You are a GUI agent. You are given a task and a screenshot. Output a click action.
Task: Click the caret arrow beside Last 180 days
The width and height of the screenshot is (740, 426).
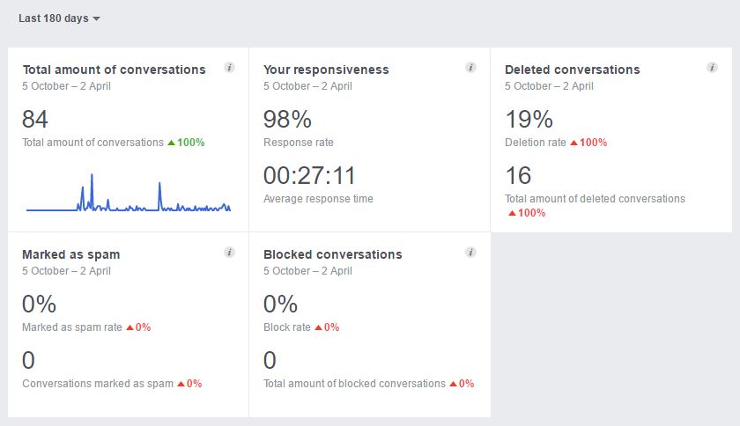(x=96, y=18)
